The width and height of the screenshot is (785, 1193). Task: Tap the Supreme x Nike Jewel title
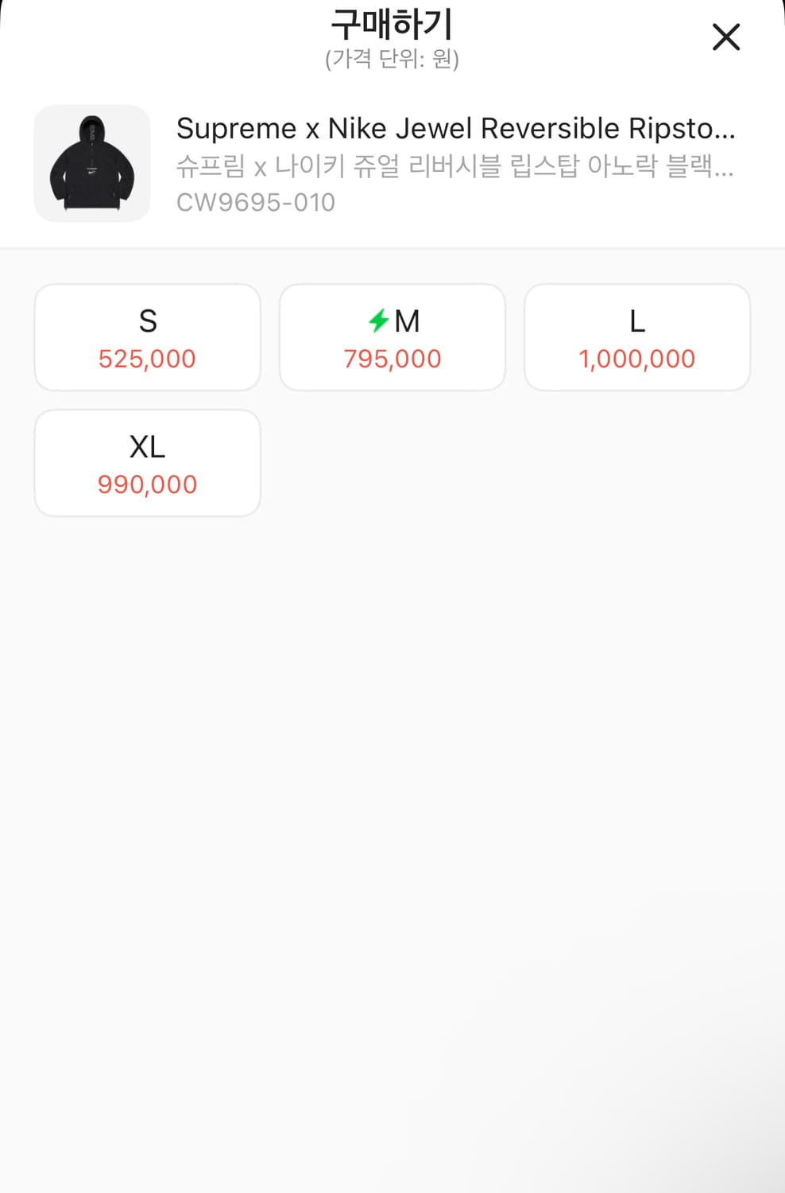point(455,128)
